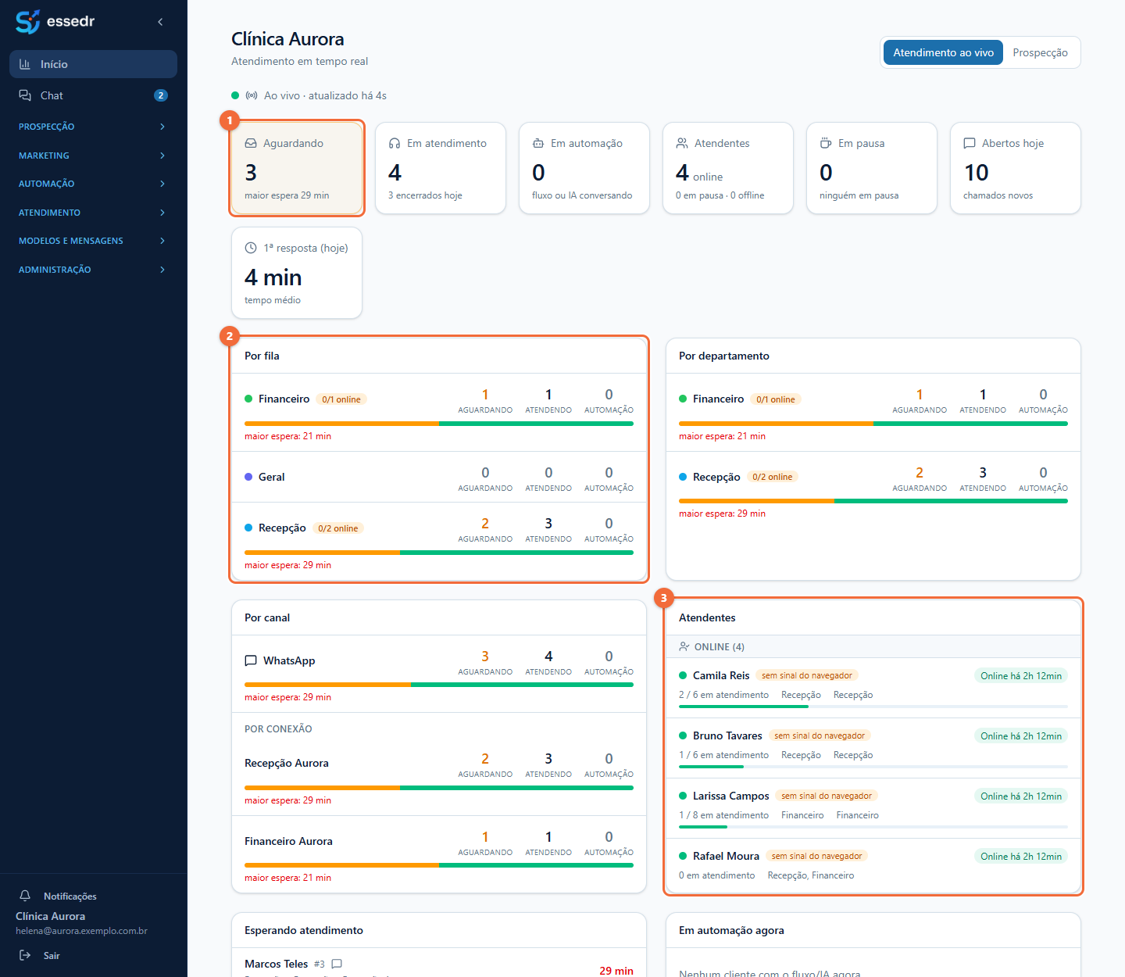Click the Em automação robot icon
The width and height of the screenshot is (1125, 977).
[538, 143]
